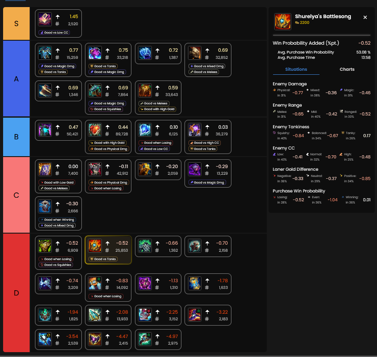Image resolution: width=377 pixels, height=357 pixels.
Task: Select the C tier item scoring -0.29
Action: point(208,173)
